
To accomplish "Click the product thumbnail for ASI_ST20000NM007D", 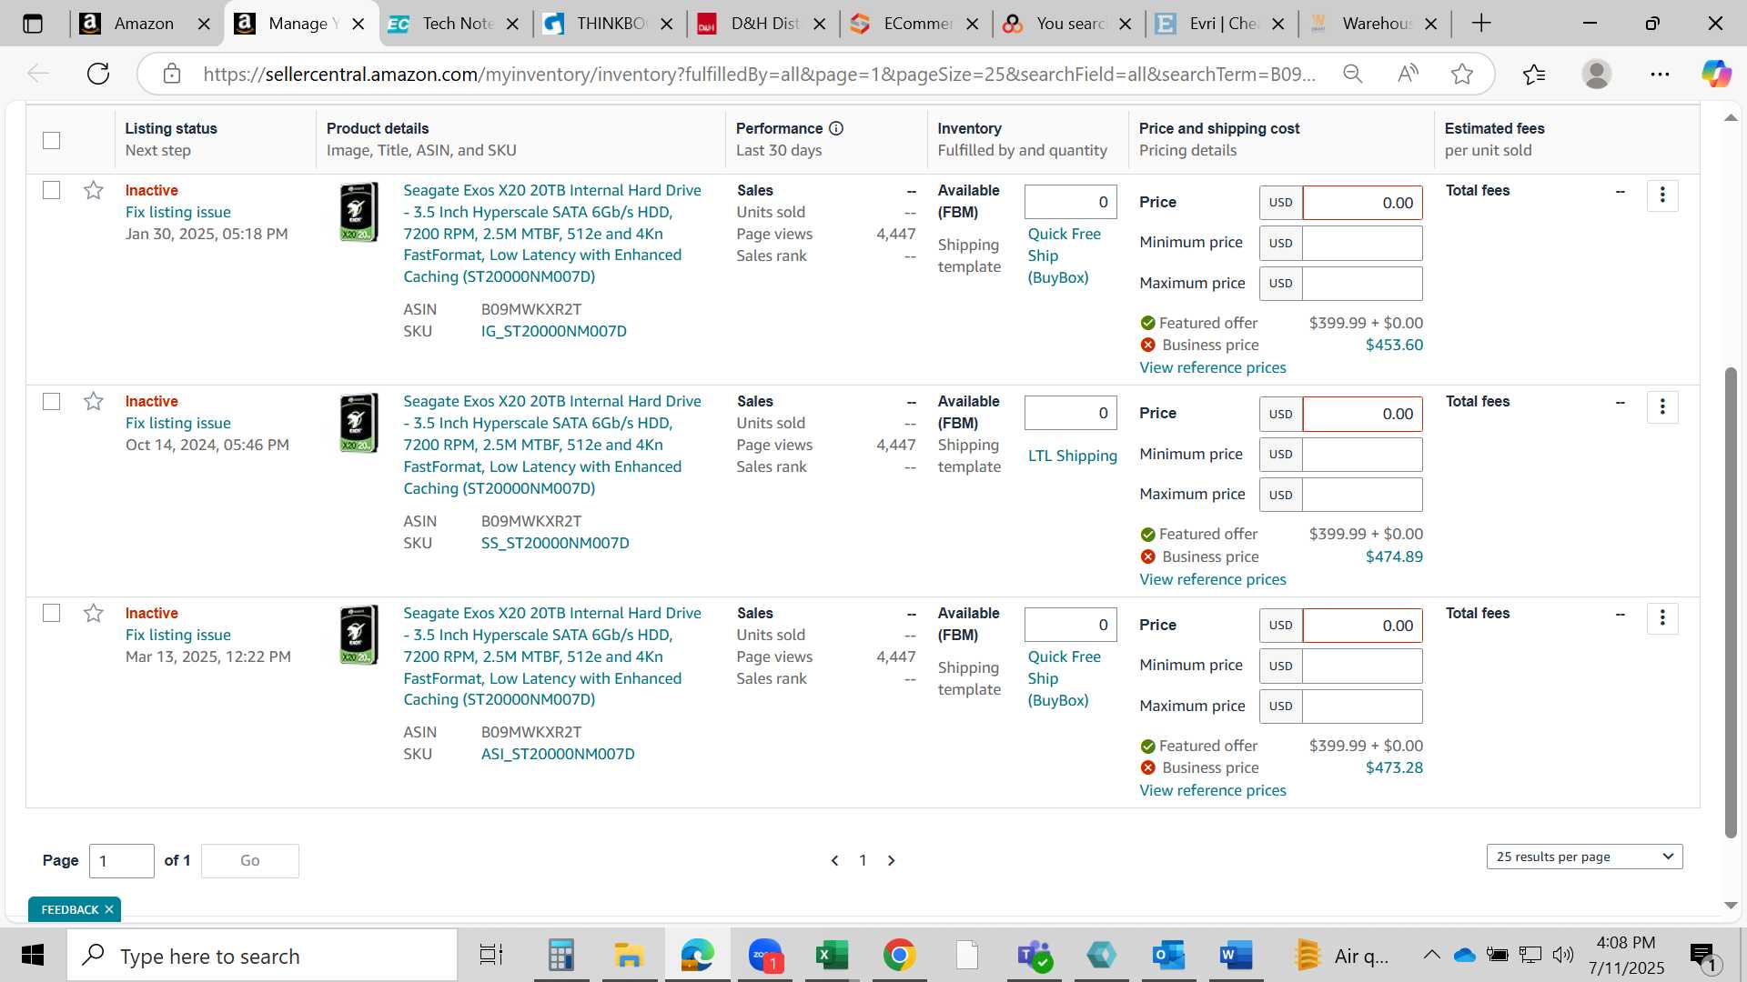I will pos(358,635).
